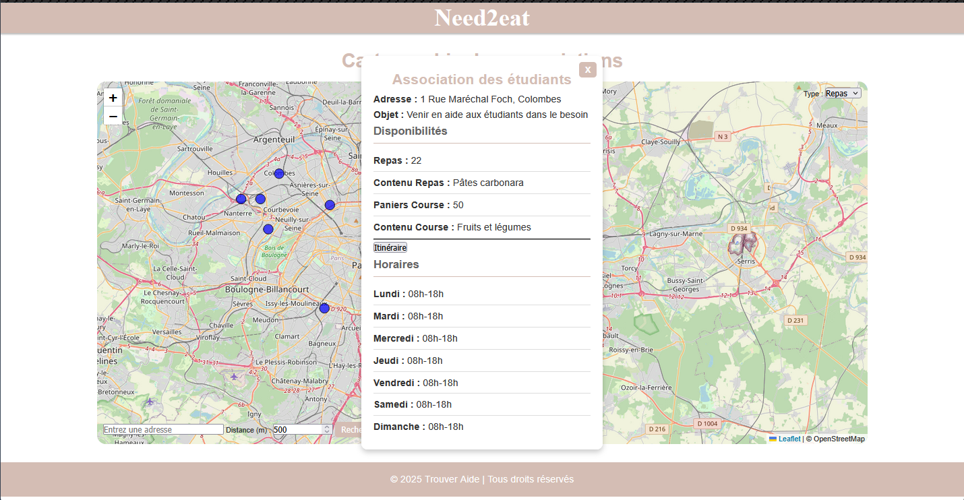Focus the 'Entrez une adresse' field
Screen dimensions: 964x500
point(163,430)
